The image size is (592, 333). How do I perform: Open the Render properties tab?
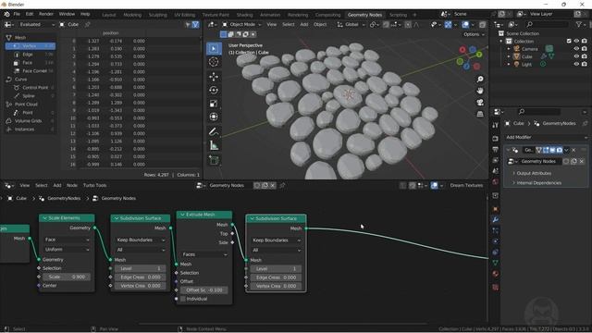pyautogui.click(x=496, y=138)
